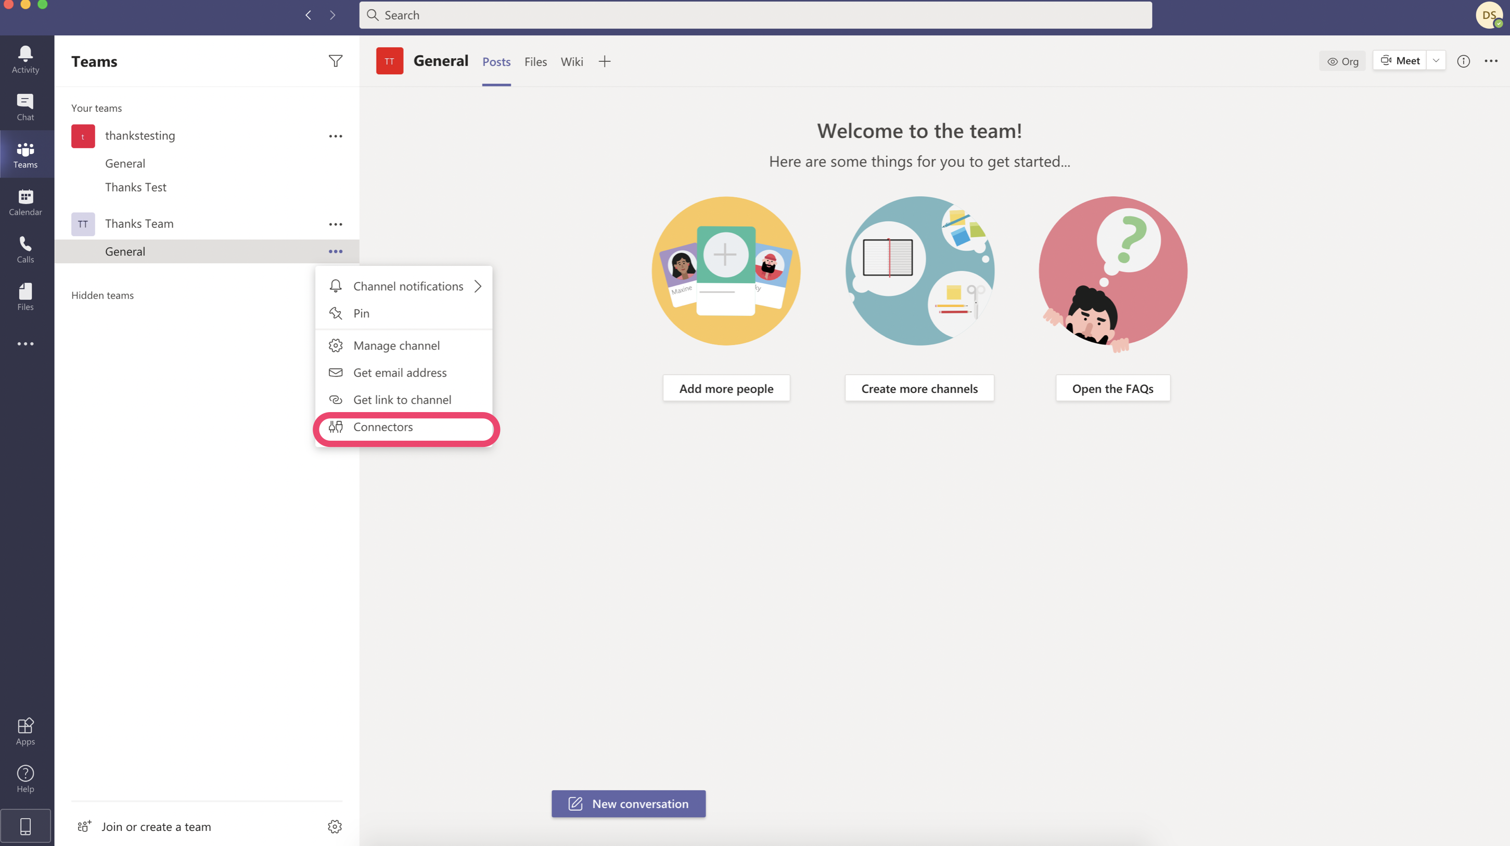Screen dimensions: 1510x846
Task: Open Chat in the left rail
Action: [x=25, y=107]
